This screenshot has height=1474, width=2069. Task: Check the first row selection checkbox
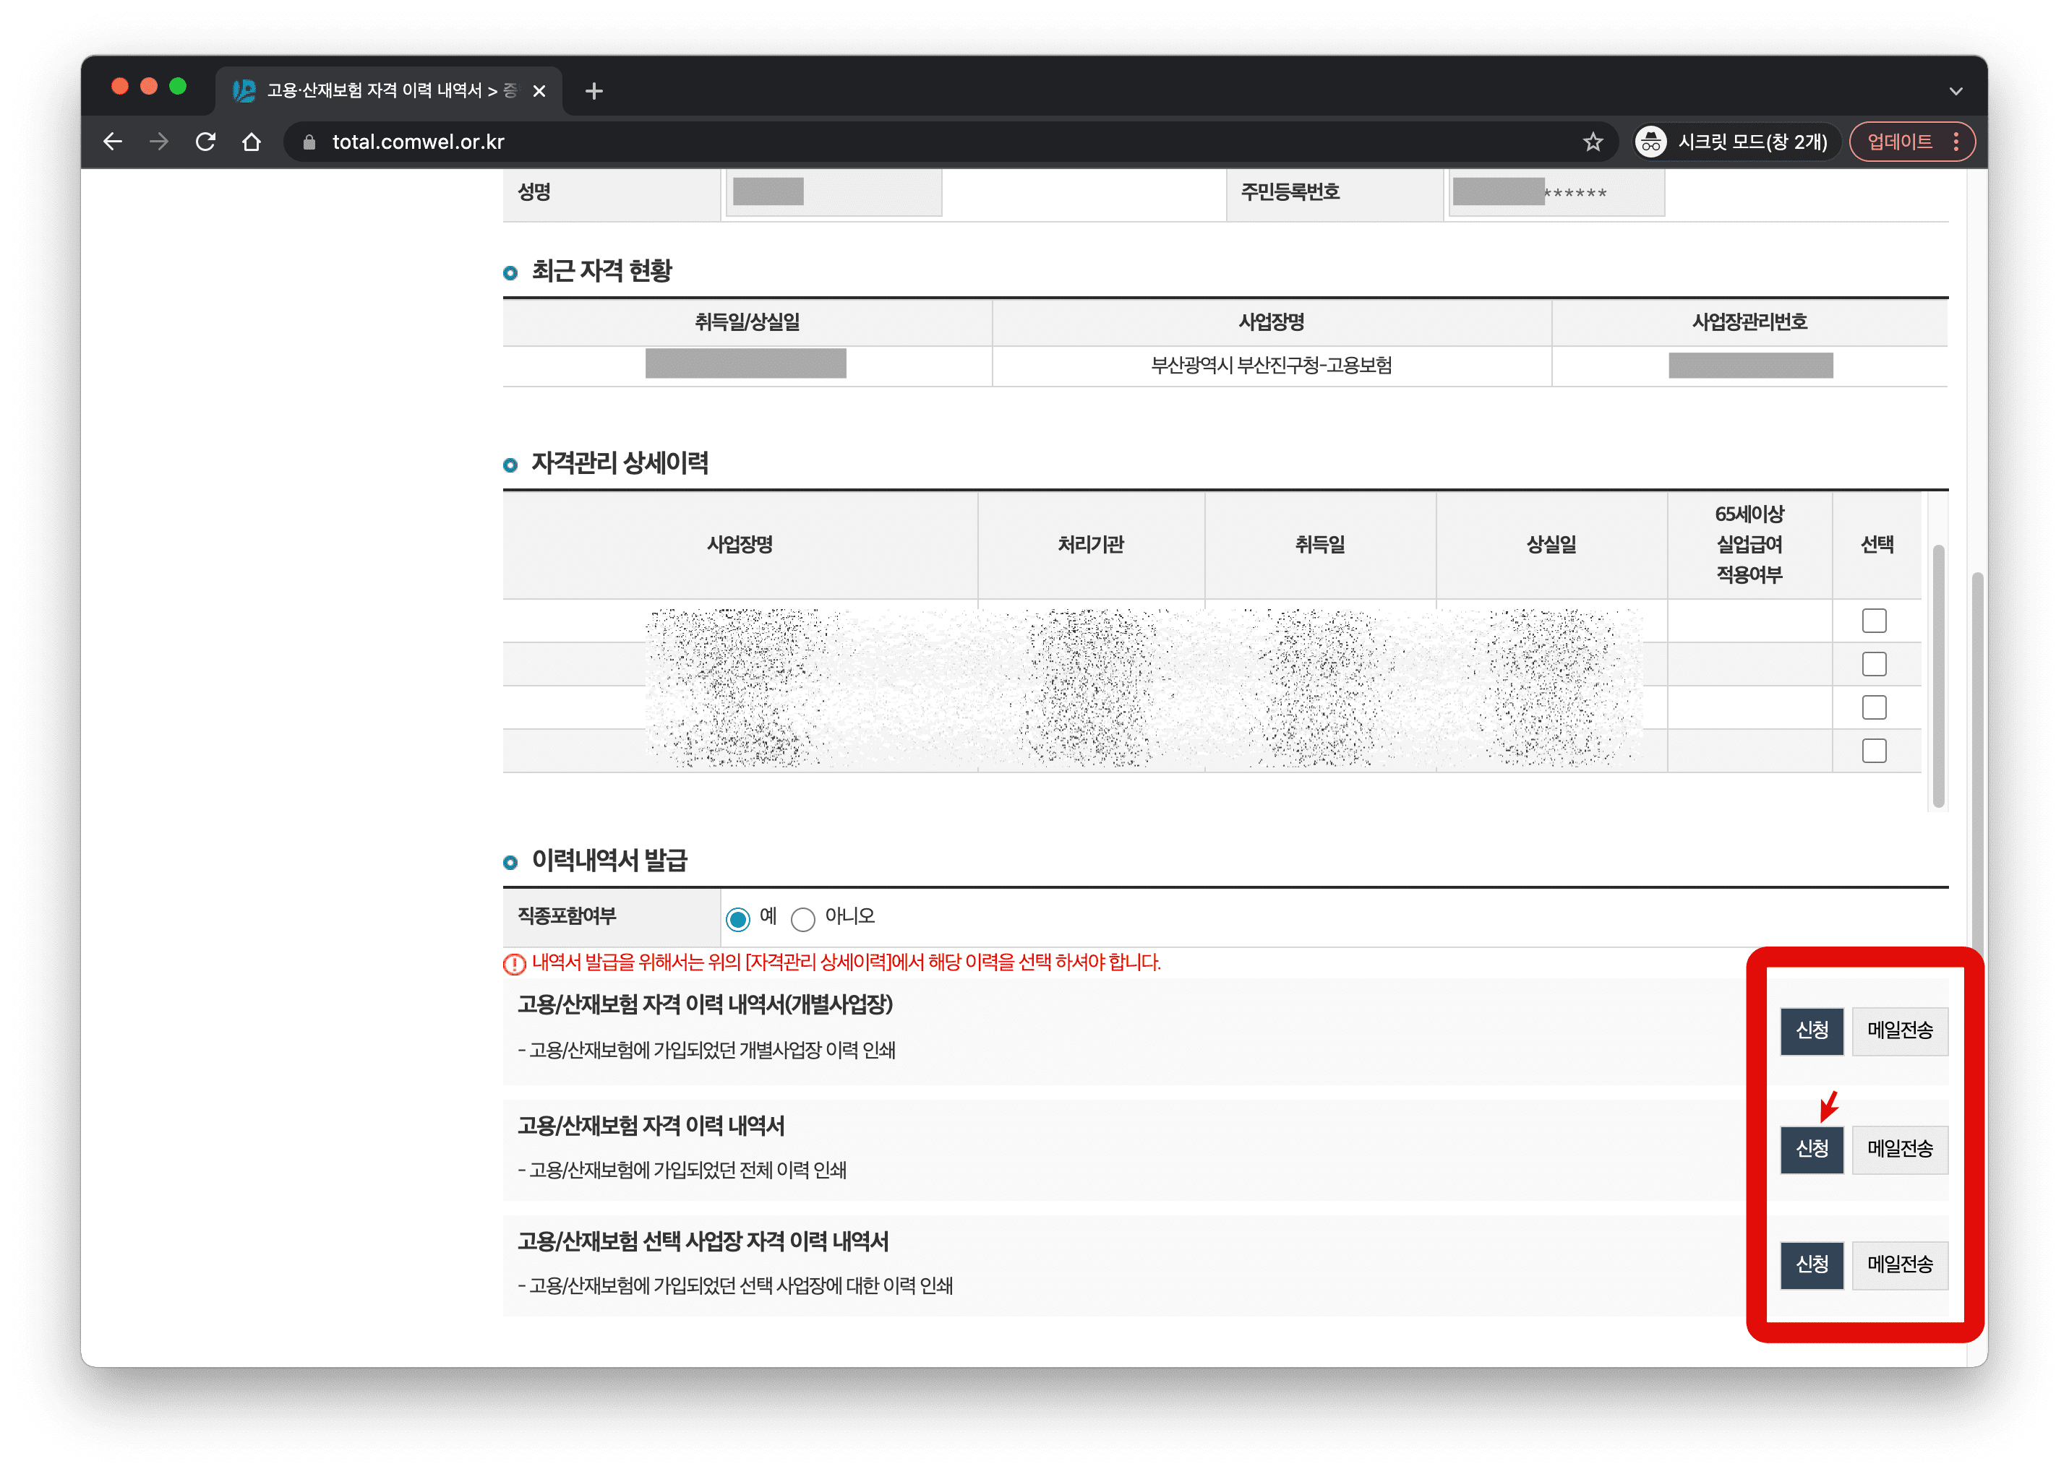click(1874, 621)
